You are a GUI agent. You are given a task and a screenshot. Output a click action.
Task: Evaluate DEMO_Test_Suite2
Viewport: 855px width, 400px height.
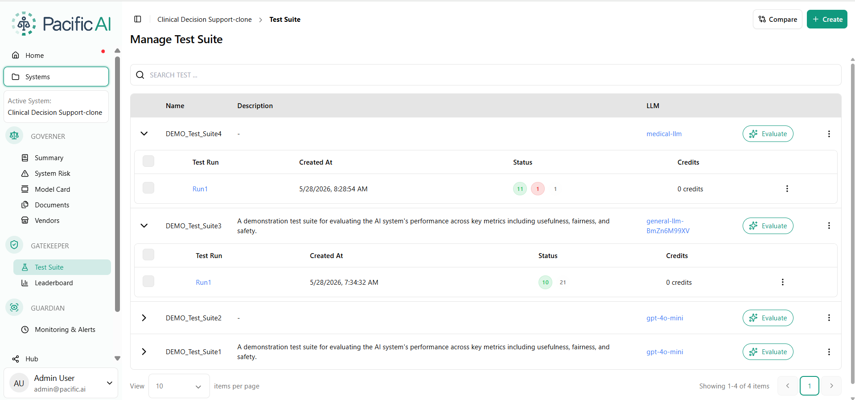[768, 318]
